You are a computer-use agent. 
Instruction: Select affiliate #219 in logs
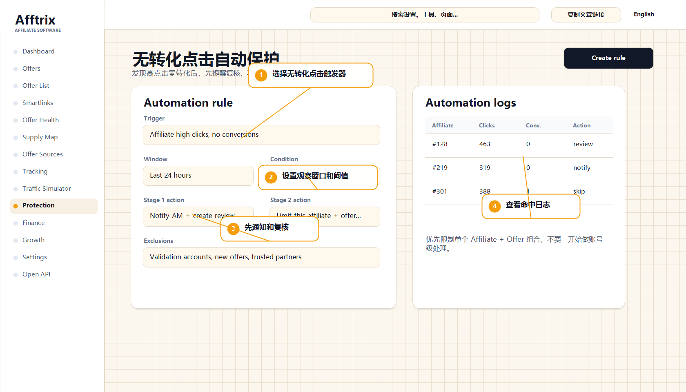pos(440,168)
